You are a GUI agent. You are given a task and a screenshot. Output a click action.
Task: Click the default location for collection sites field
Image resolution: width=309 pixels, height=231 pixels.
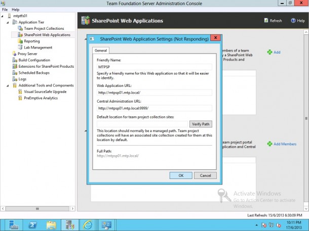[142, 124]
